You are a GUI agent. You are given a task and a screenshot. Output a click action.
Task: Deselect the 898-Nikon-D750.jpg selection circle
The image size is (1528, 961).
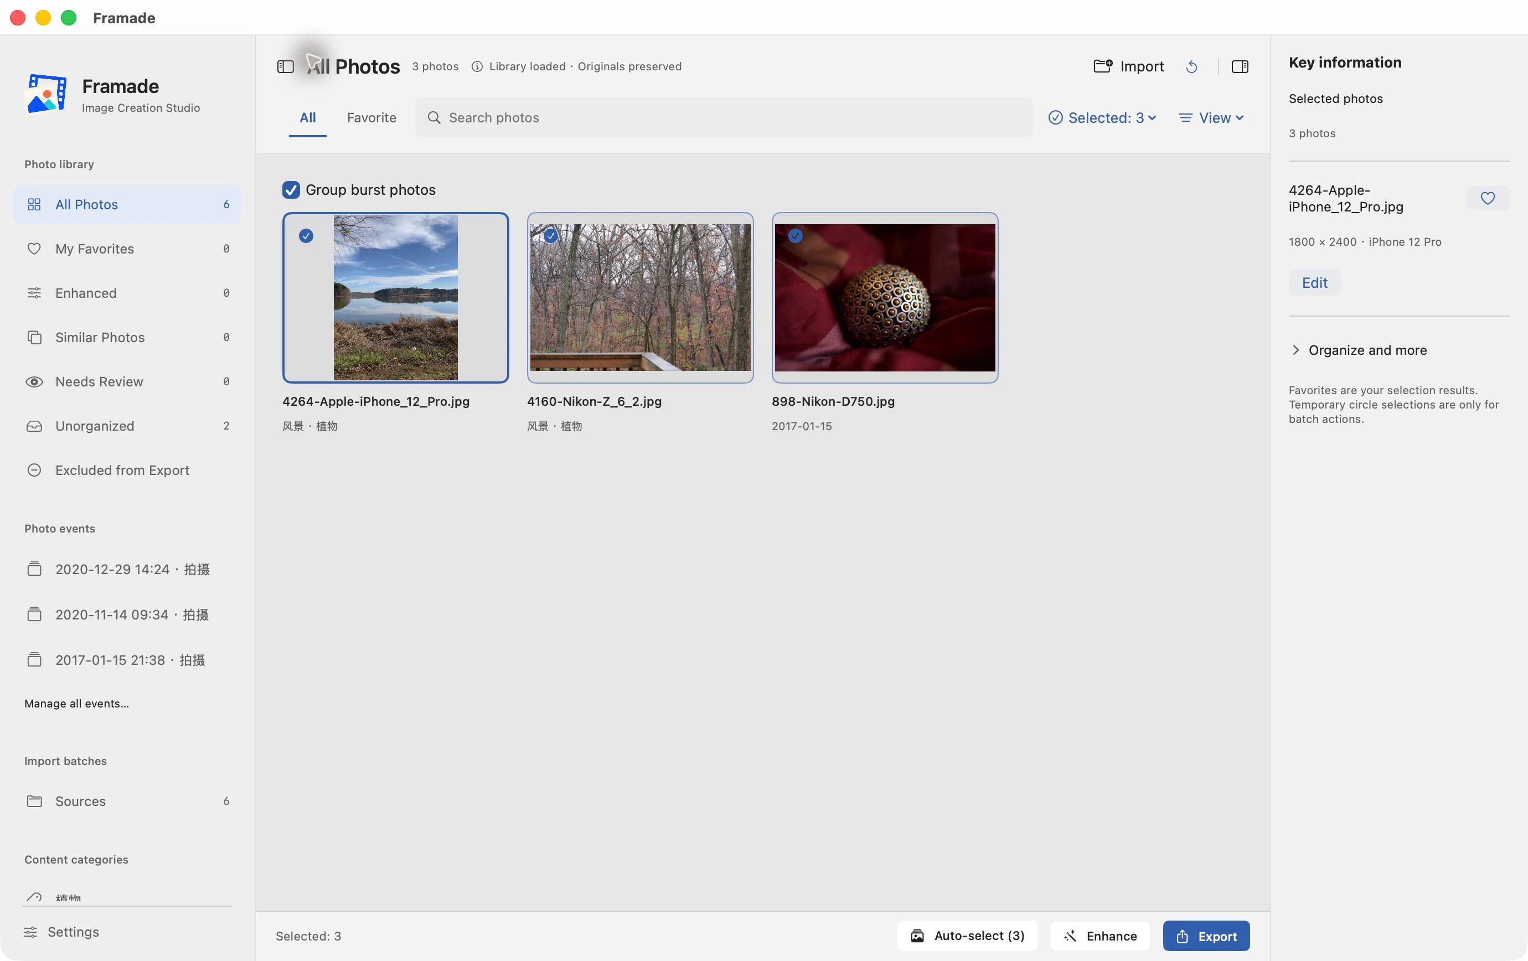795,236
